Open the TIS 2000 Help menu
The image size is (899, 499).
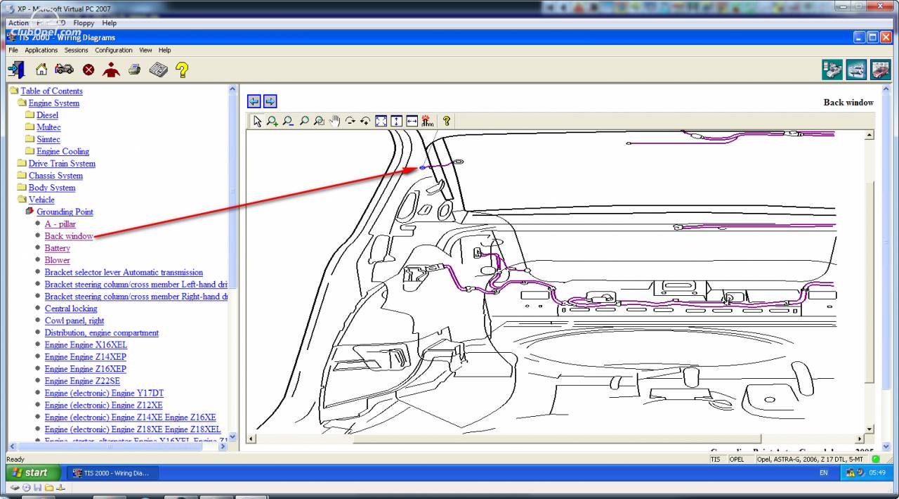tap(164, 50)
